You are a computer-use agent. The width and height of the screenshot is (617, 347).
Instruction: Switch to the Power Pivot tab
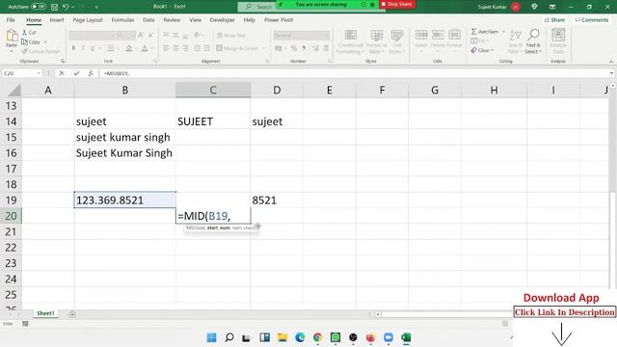[279, 19]
